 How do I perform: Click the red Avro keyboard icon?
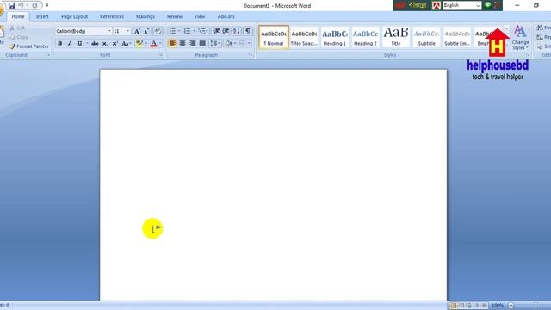point(436,5)
